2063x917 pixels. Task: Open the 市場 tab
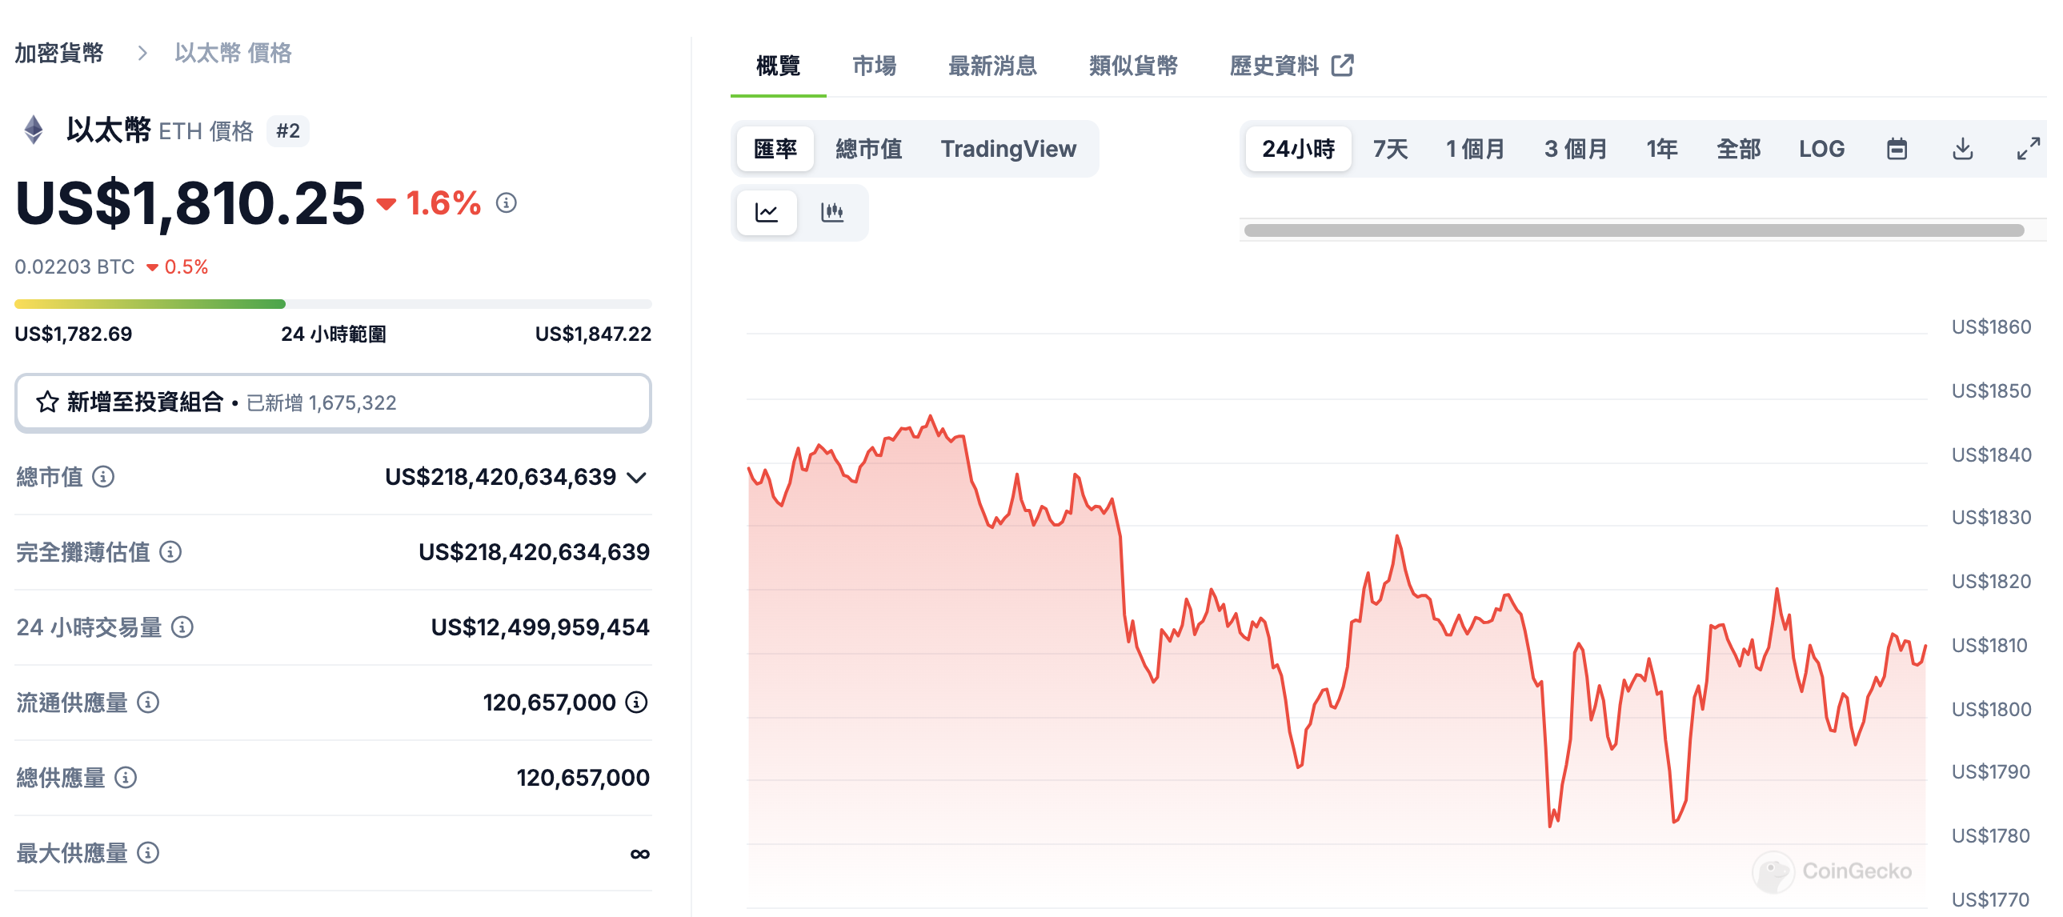[x=874, y=66]
